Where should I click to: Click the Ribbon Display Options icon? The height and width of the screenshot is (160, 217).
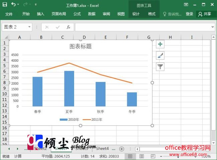[x=186, y=5]
